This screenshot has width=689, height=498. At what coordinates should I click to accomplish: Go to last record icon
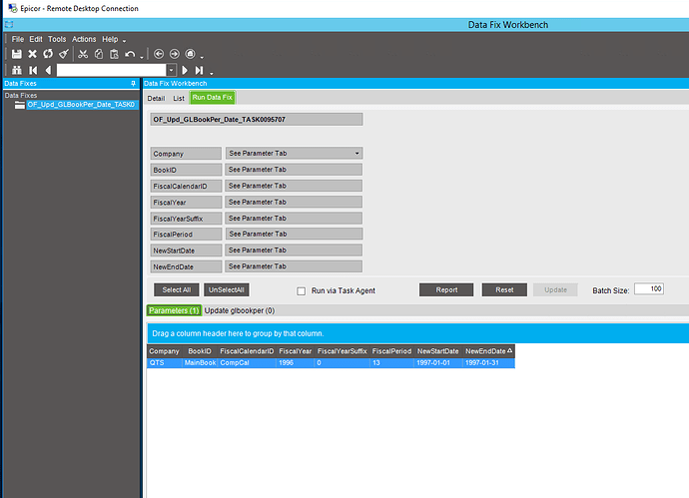(x=199, y=70)
